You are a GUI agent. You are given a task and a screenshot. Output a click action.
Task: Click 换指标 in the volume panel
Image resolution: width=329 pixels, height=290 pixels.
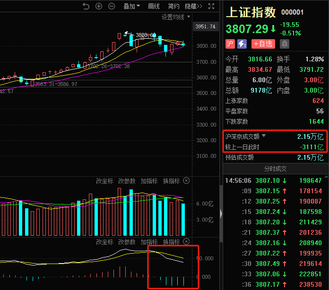point(171,181)
